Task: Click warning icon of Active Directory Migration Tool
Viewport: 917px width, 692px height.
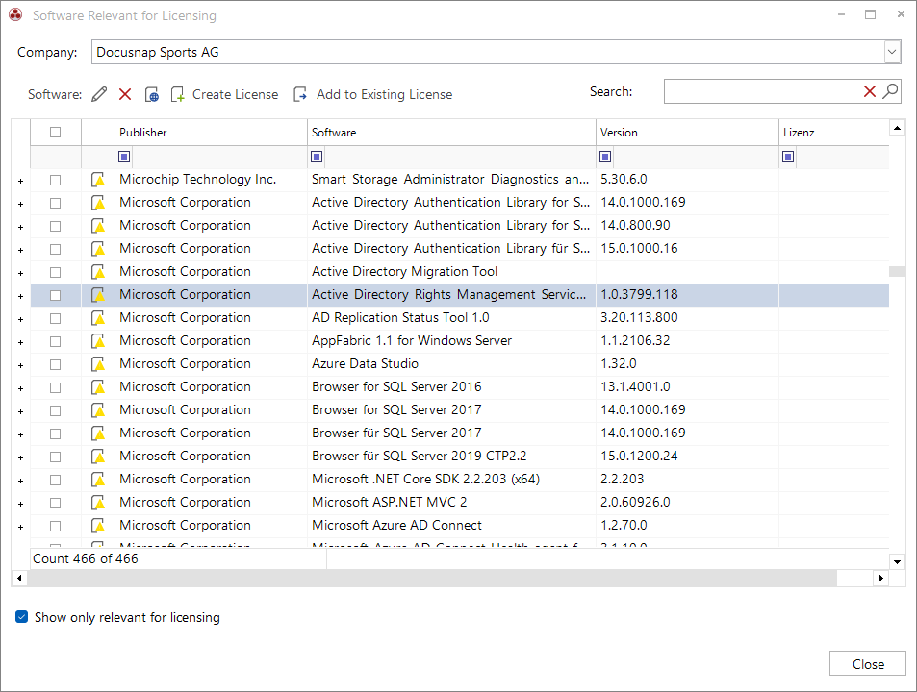Action: coord(98,272)
